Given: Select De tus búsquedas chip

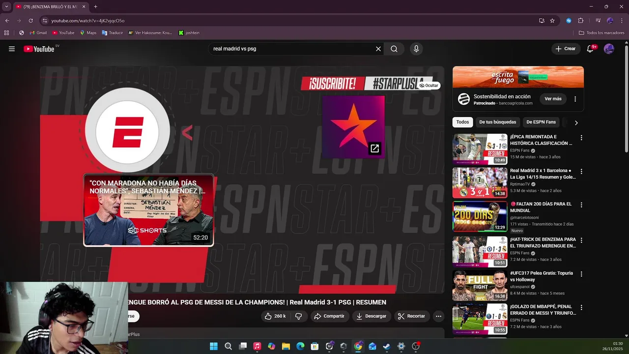Looking at the screenshot, I should click(498, 122).
